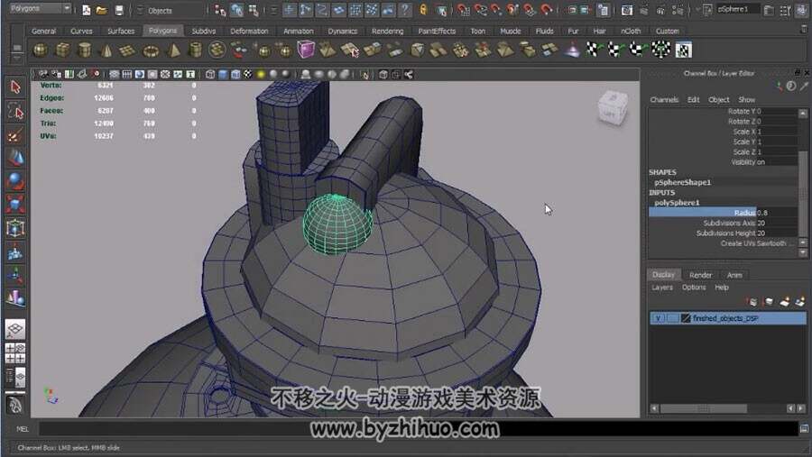Open the Show menu in Channel Box
Screen dimensions: 812x457
[746, 99]
